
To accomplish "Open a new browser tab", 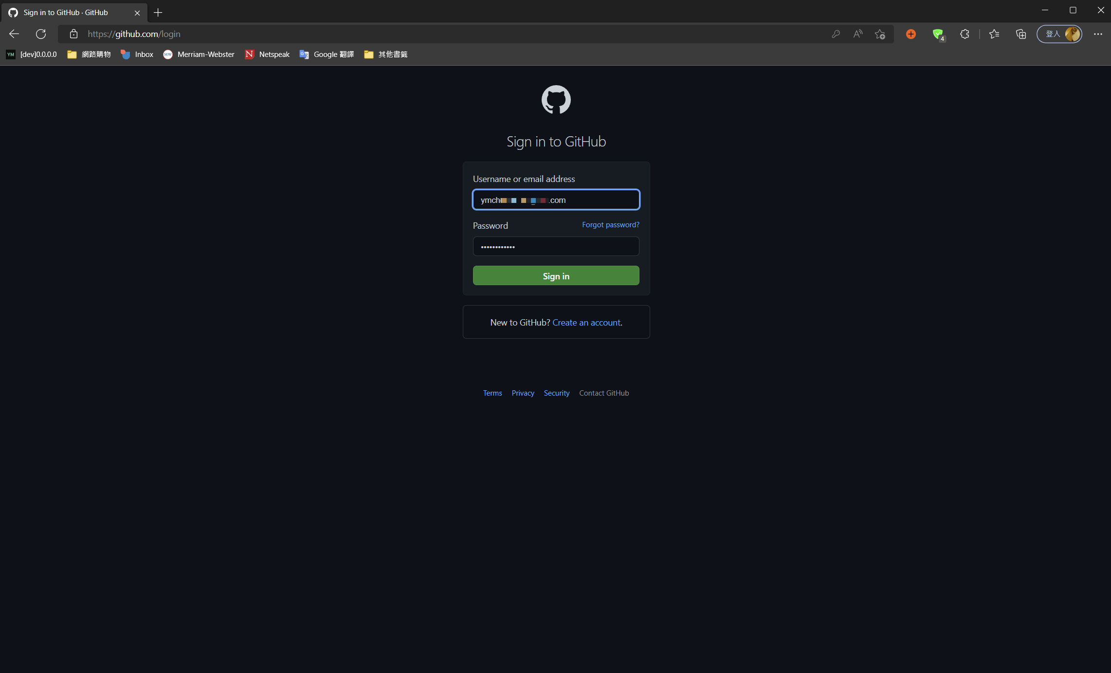I will [158, 13].
